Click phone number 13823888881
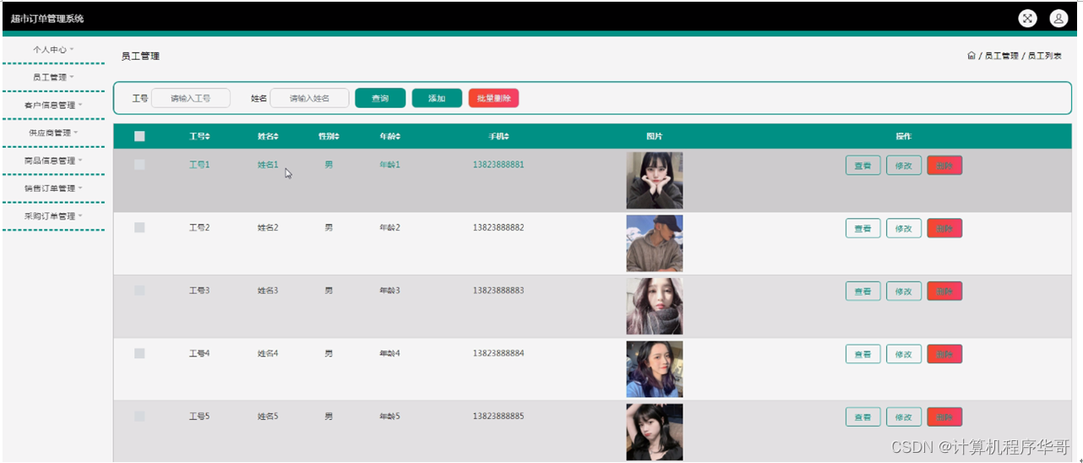This screenshot has width=1083, height=463. pyautogui.click(x=498, y=165)
